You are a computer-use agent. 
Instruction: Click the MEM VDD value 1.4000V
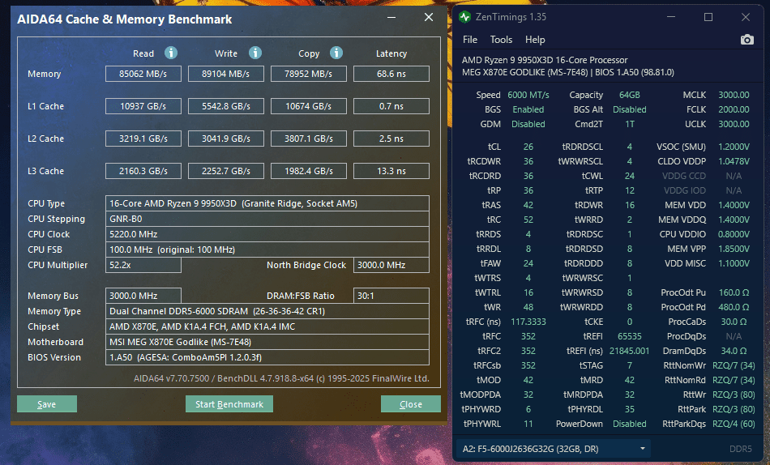(x=734, y=205)
